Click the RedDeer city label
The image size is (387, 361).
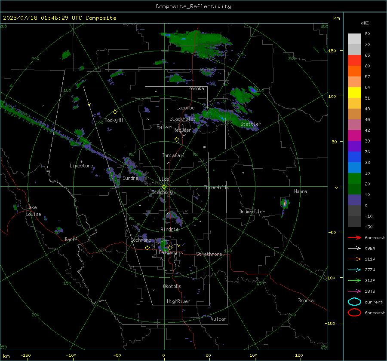[x=182, y=130]
